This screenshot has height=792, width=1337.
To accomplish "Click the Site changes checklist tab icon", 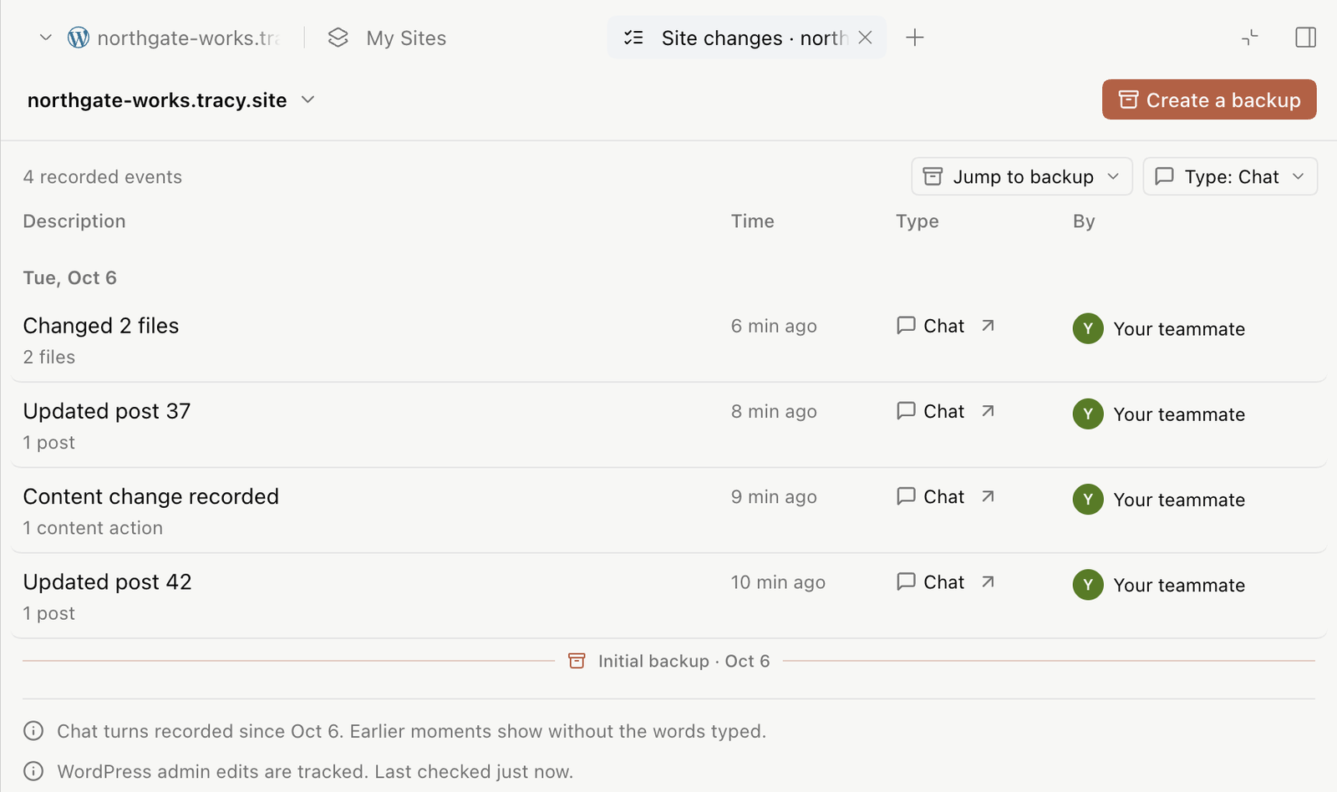I will point(633,38).
